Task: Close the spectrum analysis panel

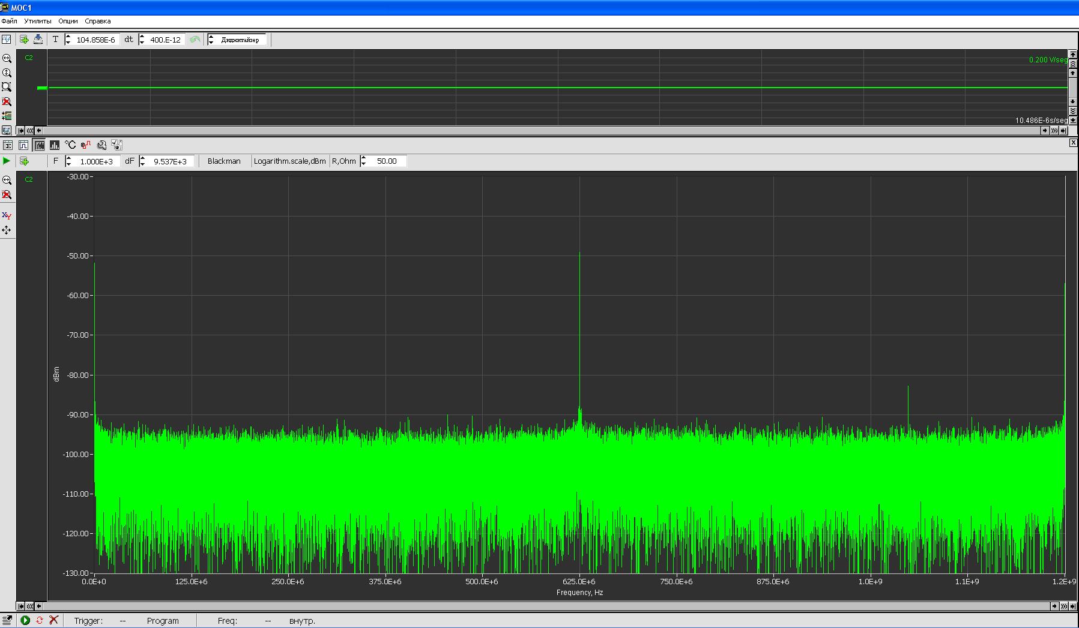Action: coord(1074,143)
